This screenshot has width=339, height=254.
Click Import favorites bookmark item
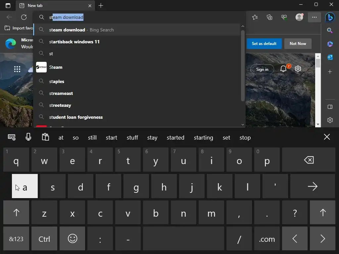tap(19, 28)
